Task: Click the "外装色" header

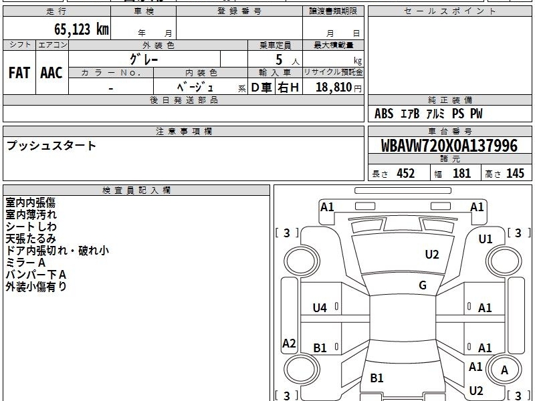Action: (158, 45)
